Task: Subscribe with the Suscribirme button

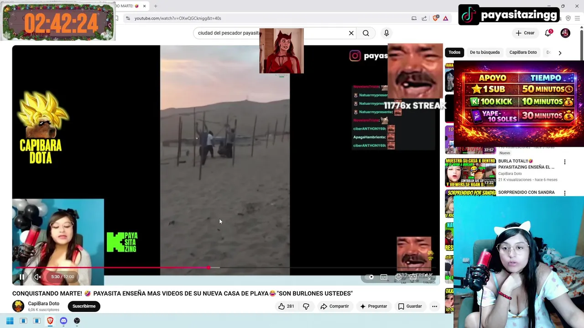Action: [84, 306]
